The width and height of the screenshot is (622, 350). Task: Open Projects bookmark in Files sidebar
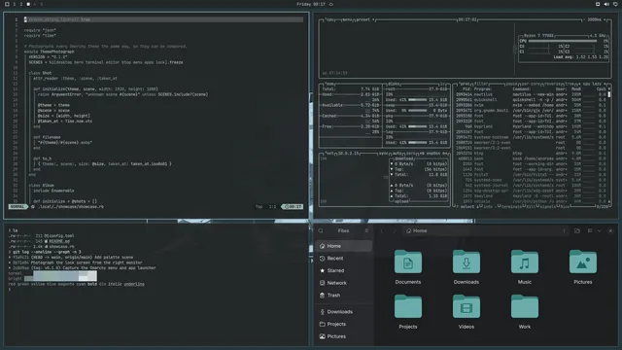[x=343, y=324]
